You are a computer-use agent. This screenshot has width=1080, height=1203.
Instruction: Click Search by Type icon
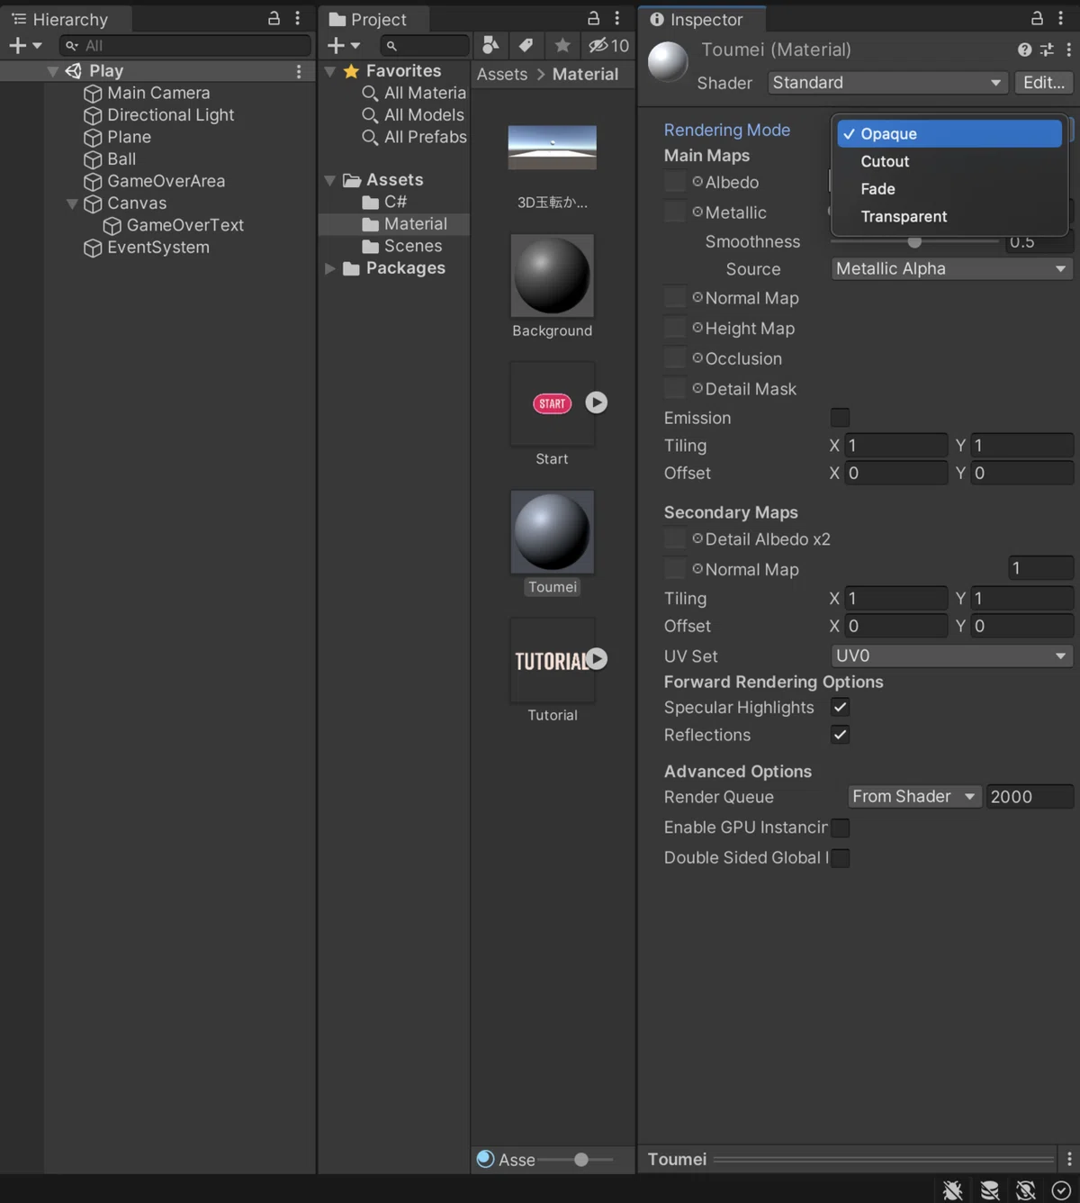(x=490, y=45)
